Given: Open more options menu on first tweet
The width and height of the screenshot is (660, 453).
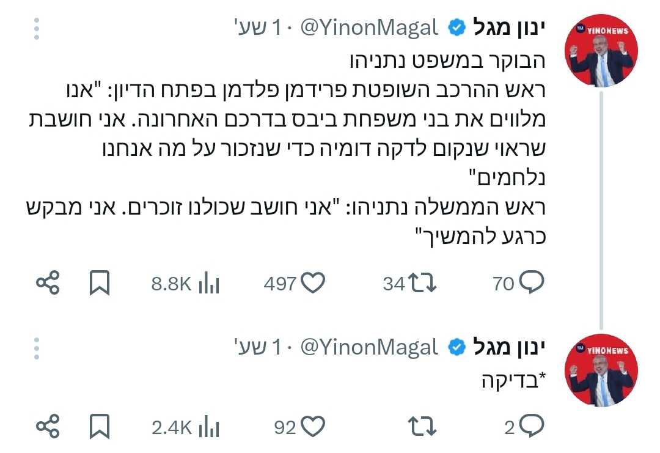Looking at the screenshot, I should [37, 28].
